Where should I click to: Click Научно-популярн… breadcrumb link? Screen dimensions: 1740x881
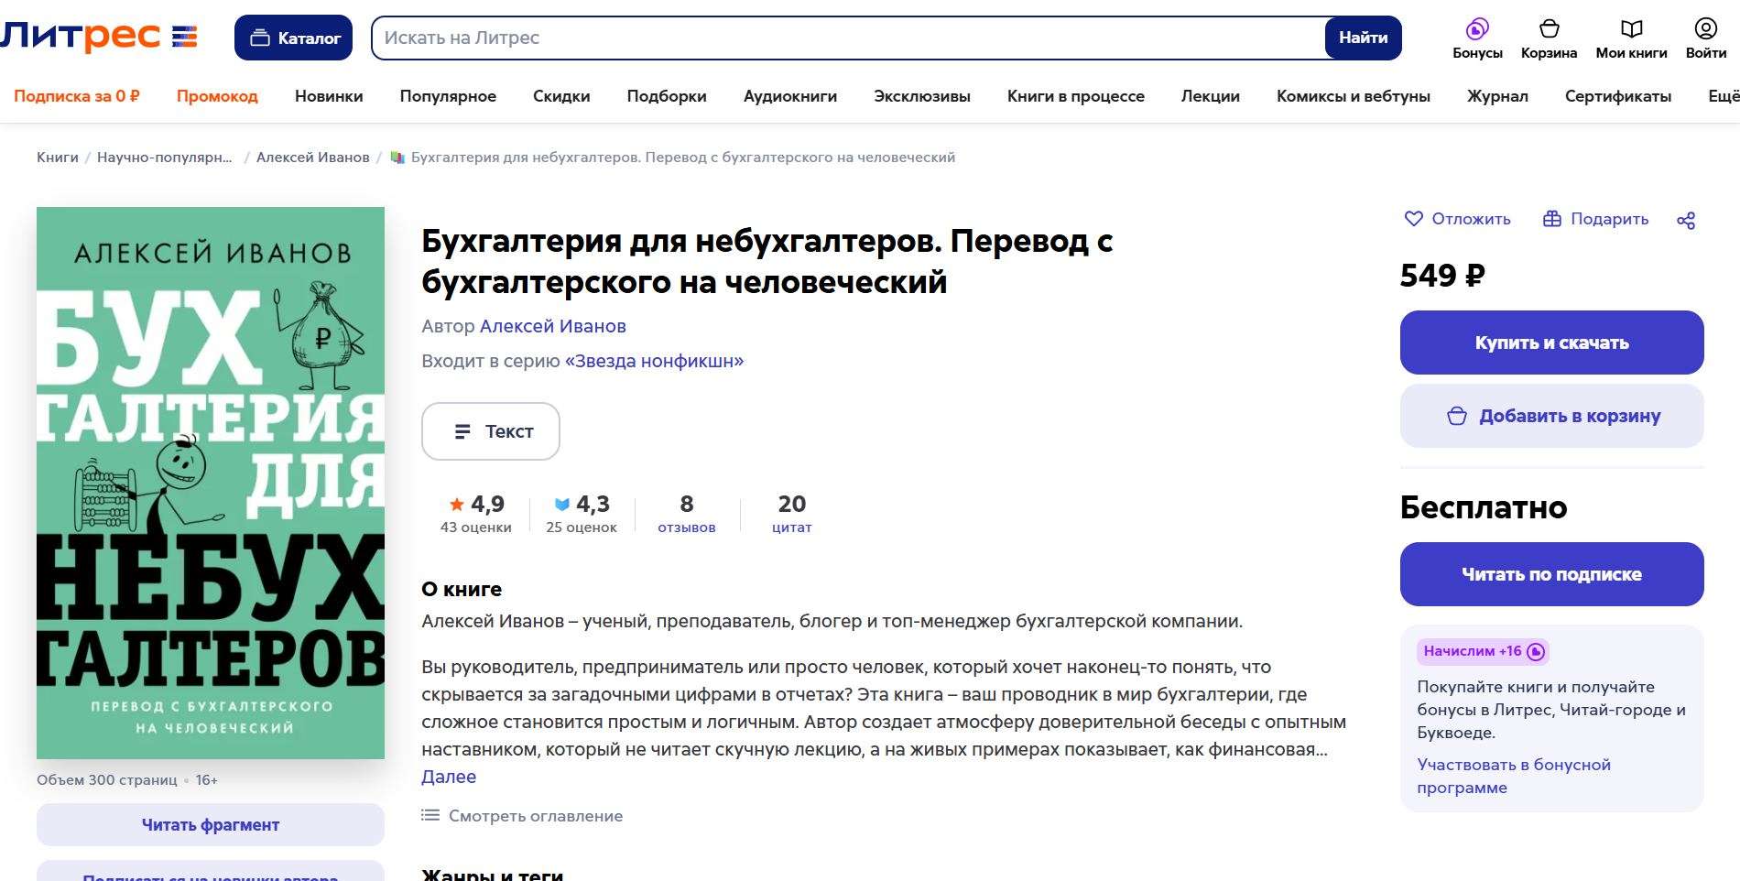[x=165, y=158]
